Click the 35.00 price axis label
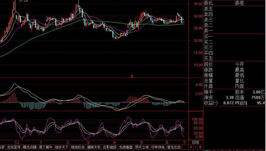Screen dimensions: 266x151 point(198,4)
